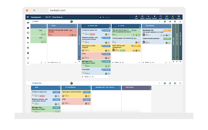Viewport: 208px width, 130px height.
Task: Open the link icon in left sidebar
Action: (28, 58)
